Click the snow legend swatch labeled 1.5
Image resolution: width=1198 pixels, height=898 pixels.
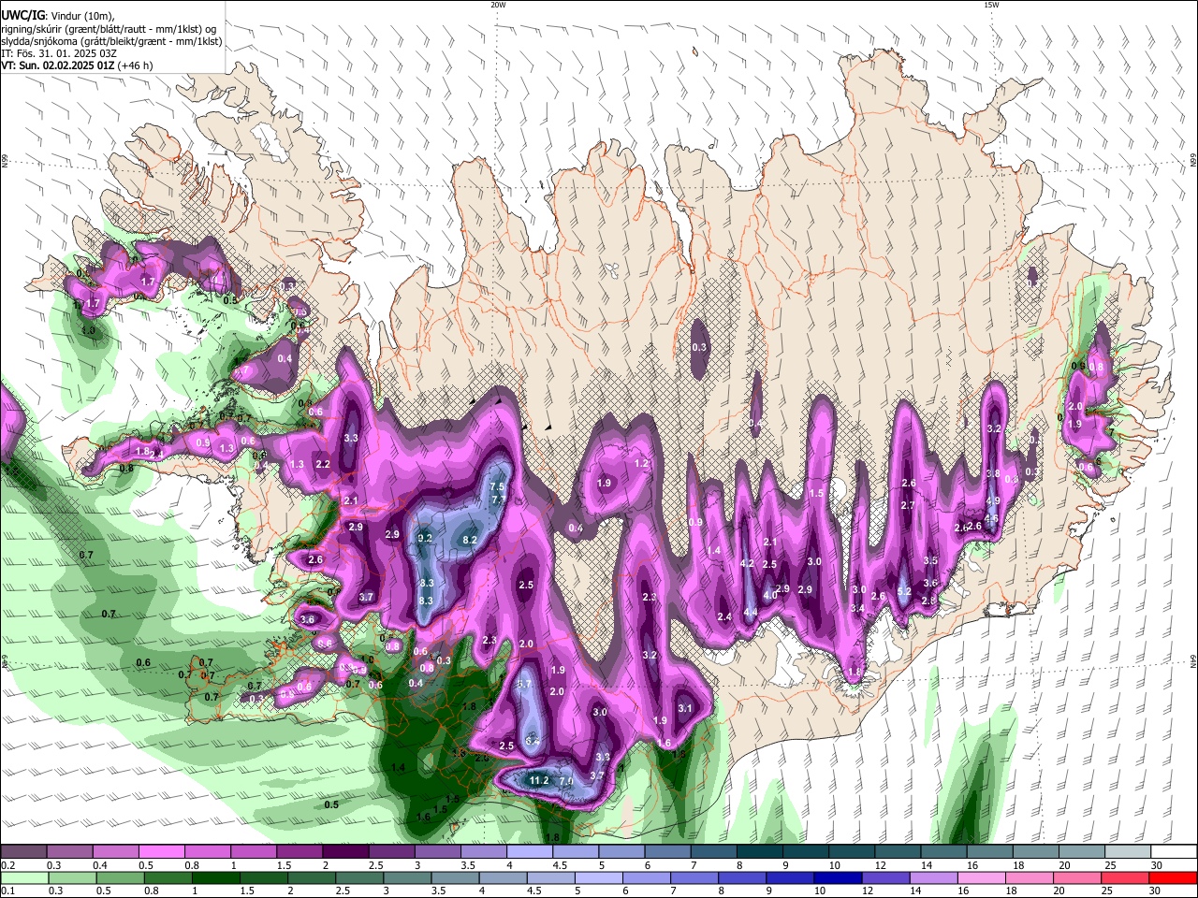(x=299, y=851)
